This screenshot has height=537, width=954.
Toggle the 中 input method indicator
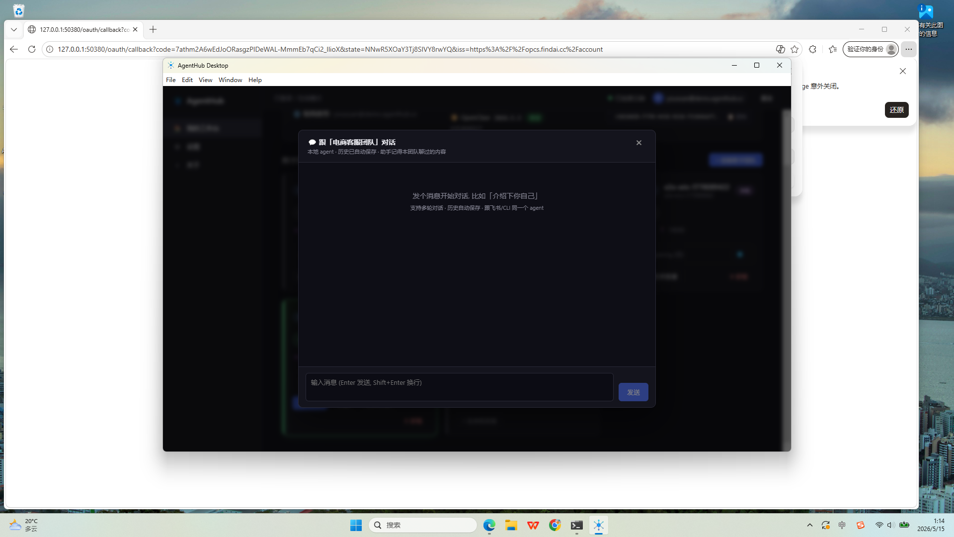842,525
